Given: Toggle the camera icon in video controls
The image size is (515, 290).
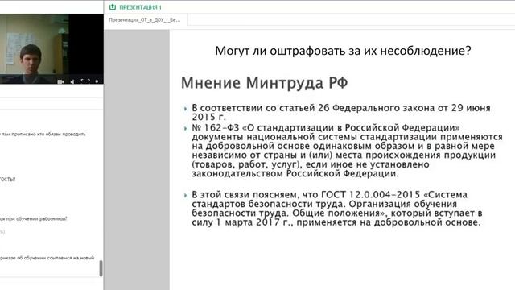Looking at the screenshot, I should [60, 81].
